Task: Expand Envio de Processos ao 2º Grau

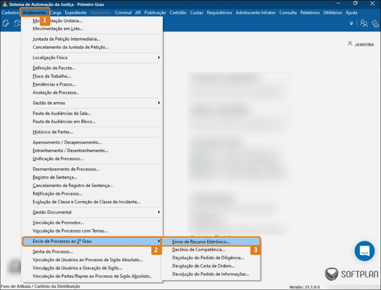Action: [92, 241]
